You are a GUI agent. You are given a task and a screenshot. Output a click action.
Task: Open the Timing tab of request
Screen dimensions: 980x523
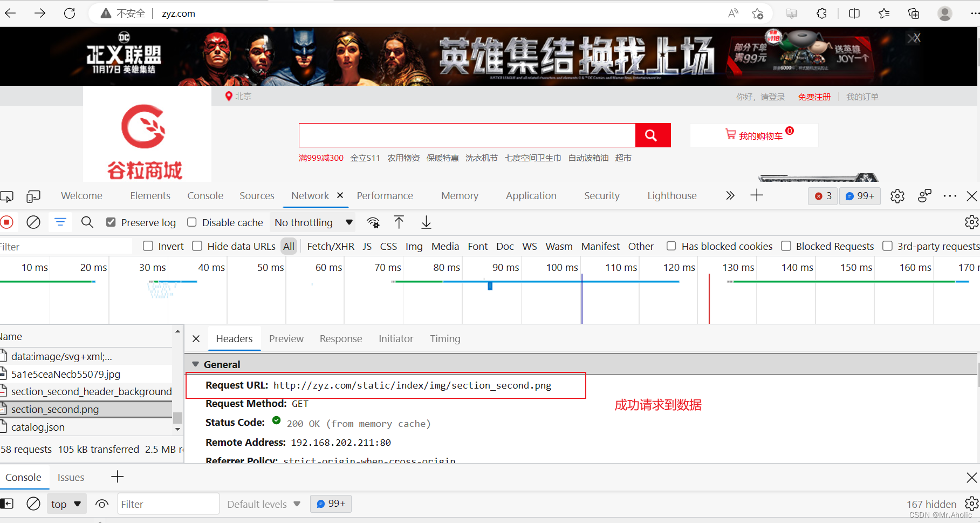445,338
